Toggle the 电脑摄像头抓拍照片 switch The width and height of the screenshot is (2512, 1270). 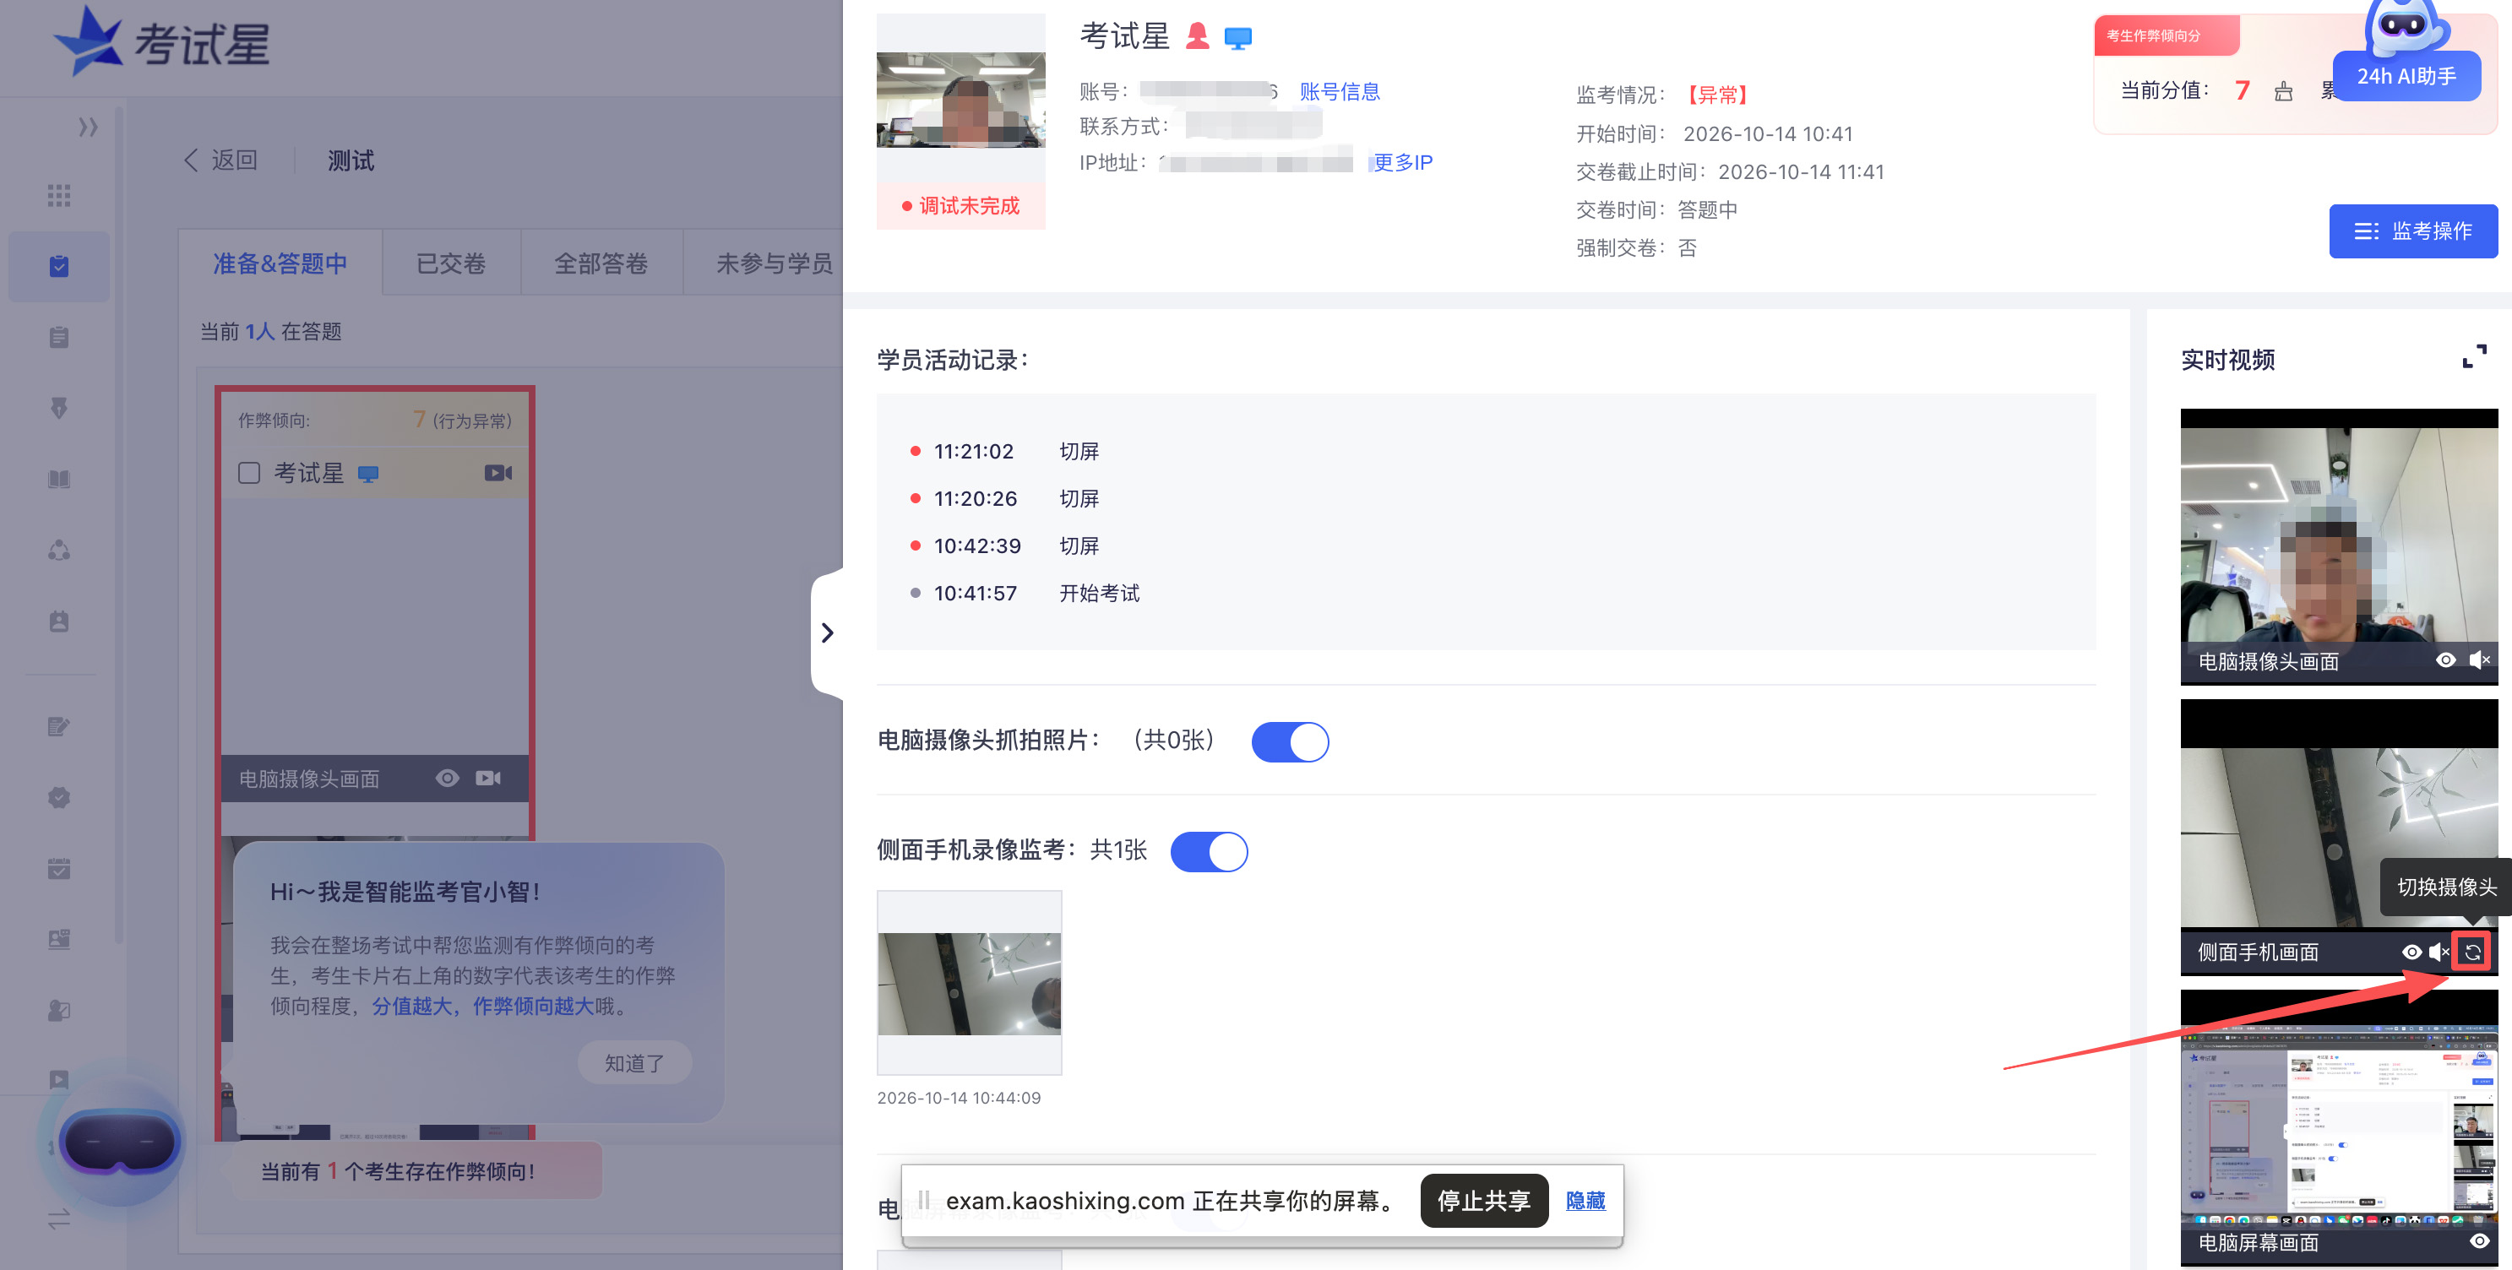coord(1289,741)
